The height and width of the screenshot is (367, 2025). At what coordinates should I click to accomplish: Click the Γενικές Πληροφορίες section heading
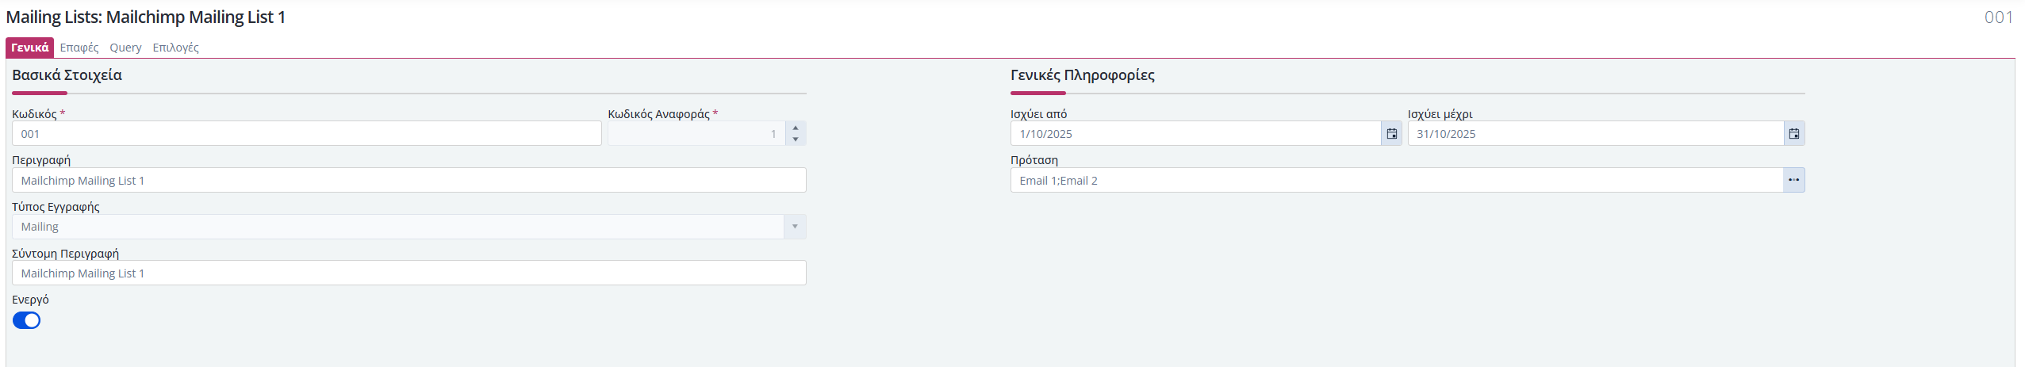1083,75
